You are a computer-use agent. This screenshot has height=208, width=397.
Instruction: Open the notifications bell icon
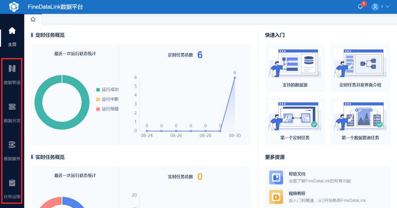(360, 7)
